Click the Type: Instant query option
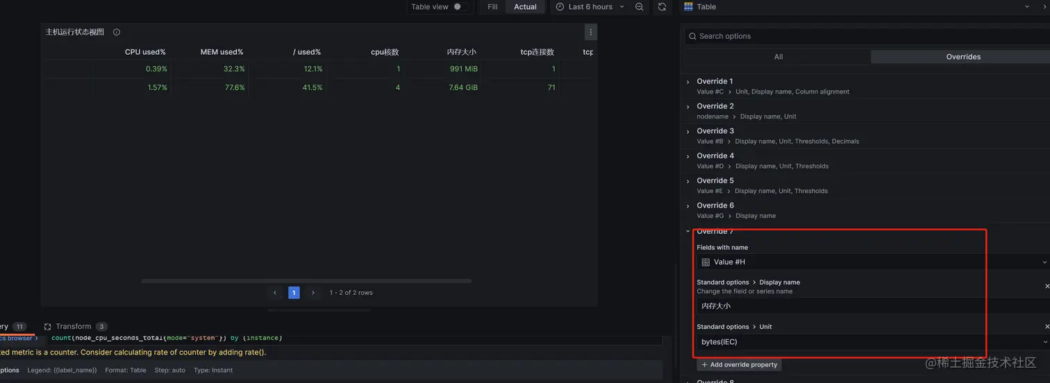The width and height of the screenshot is (1050, 383). click(213, 371)
